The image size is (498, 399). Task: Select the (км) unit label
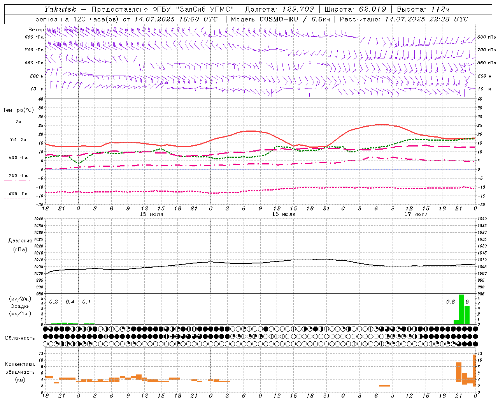[x=20, y=380]
